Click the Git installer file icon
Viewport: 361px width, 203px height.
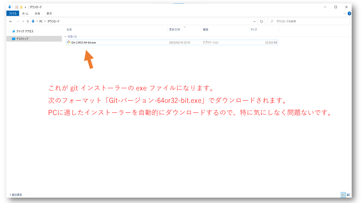coord(69,43)
